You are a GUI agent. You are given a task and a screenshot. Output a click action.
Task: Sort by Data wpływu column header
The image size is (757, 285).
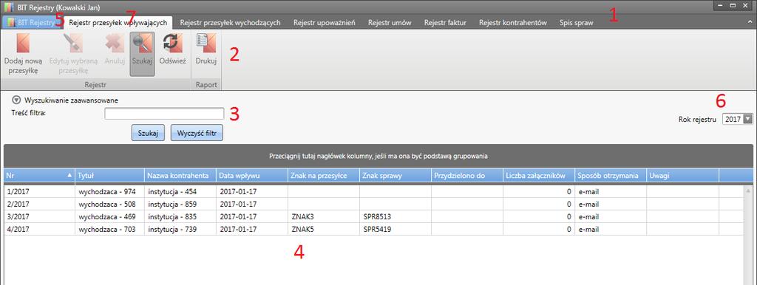point(252,176)
